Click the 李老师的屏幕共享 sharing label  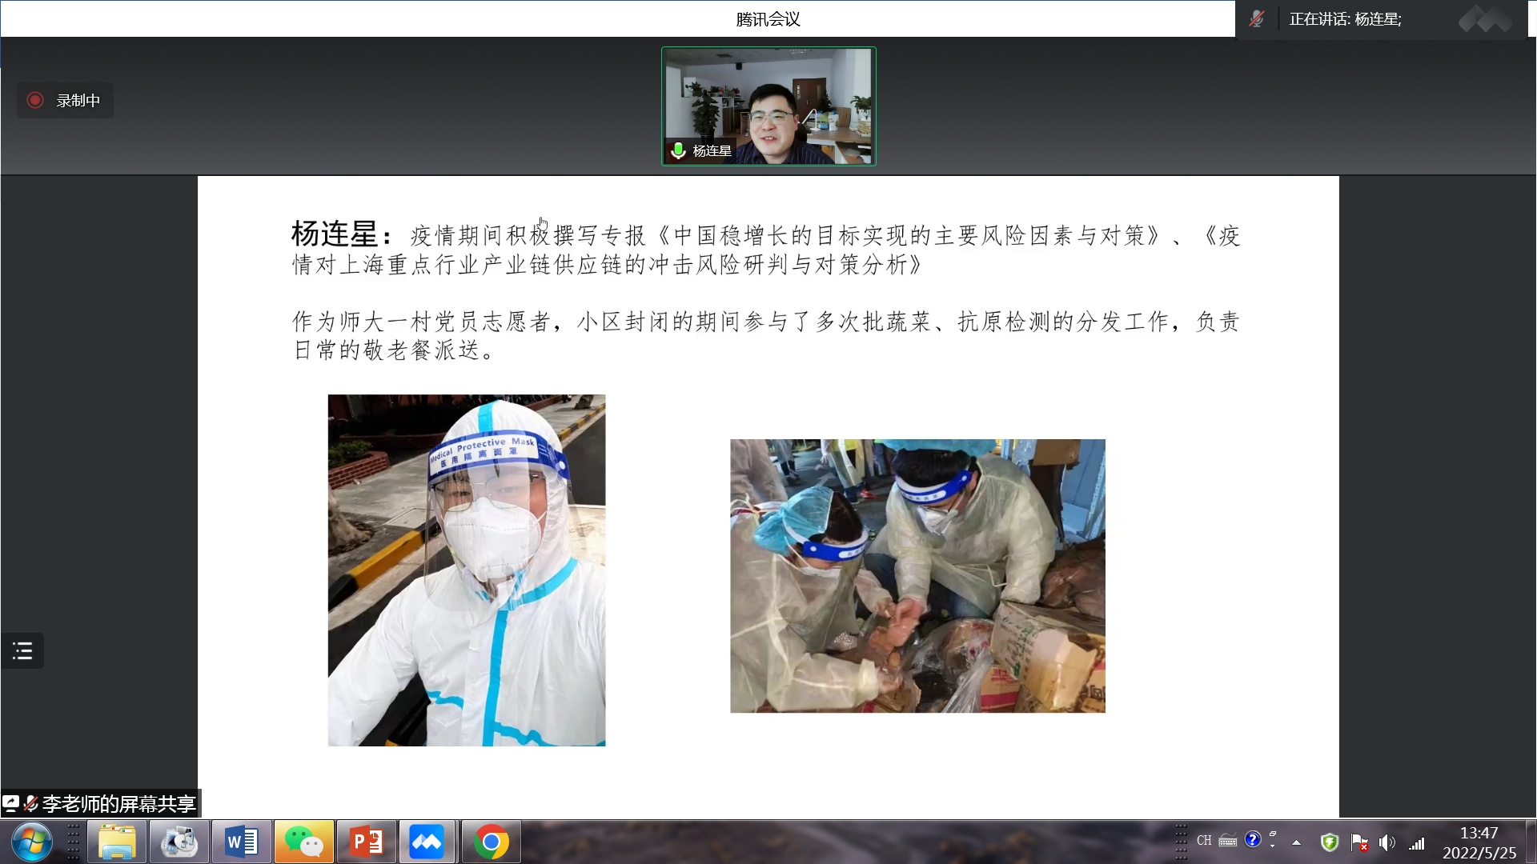pos(118,803)
